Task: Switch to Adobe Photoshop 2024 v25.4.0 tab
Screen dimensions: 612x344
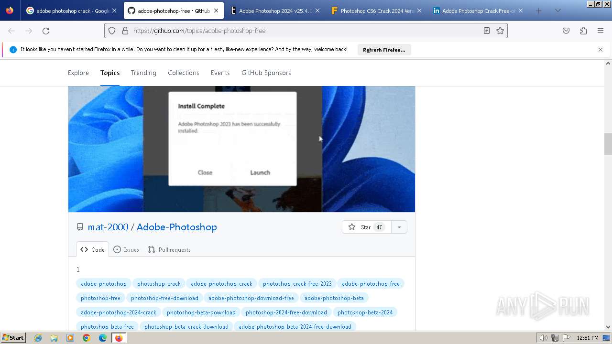Action: (275, 11)
